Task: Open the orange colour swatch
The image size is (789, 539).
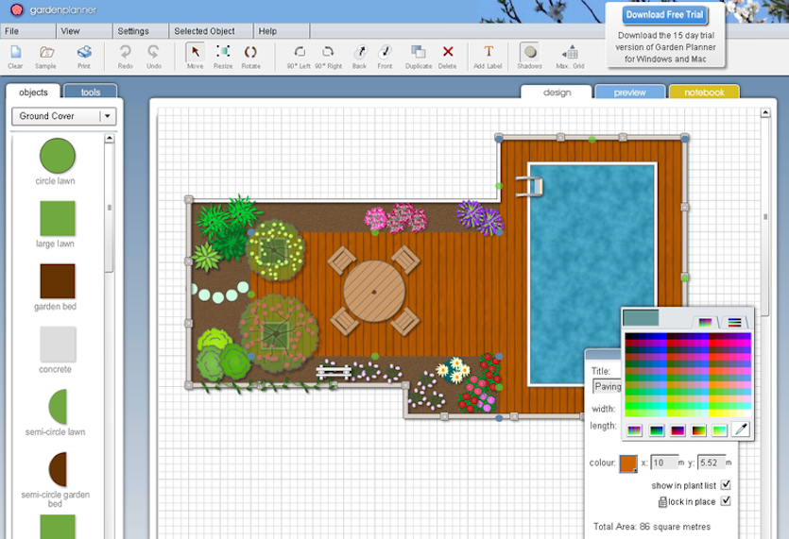Action: 628,463
